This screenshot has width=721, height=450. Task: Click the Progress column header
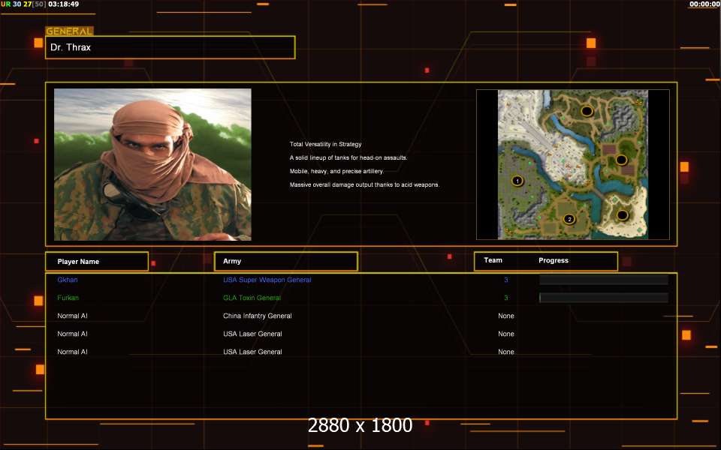(x=554, y=260)
